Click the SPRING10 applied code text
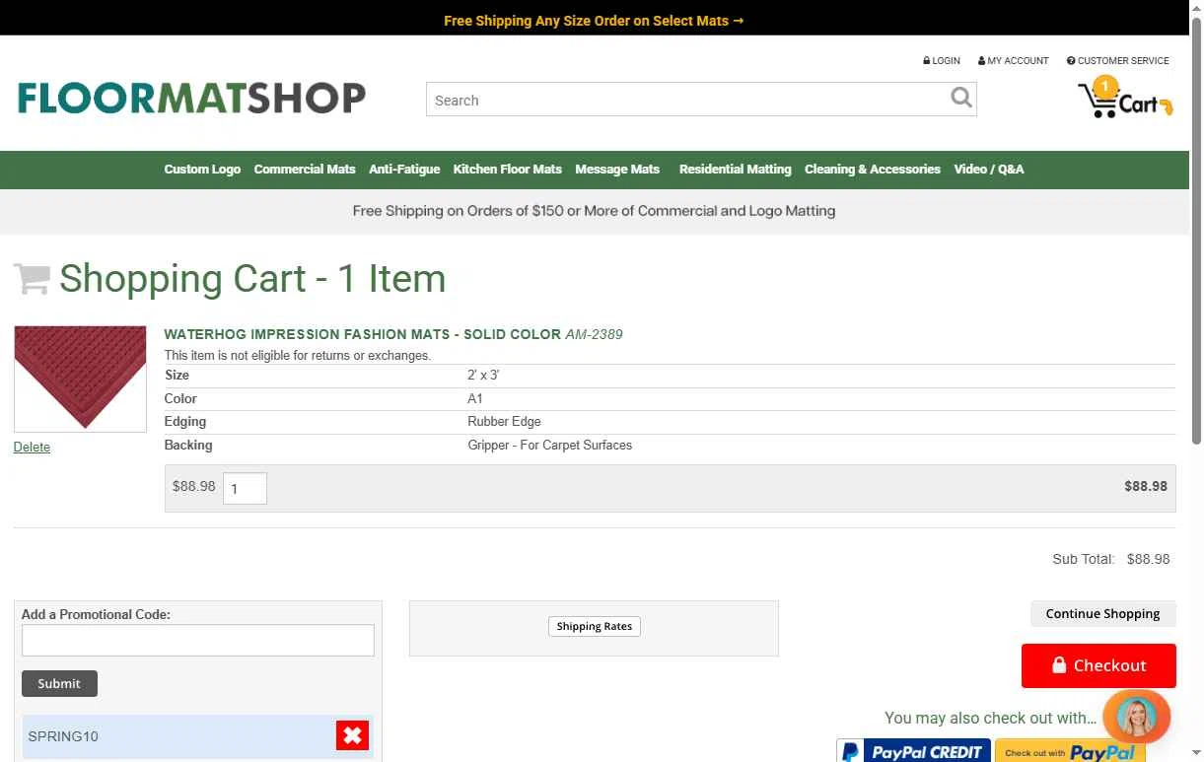The image size is (1204, 762). tap(63, 736)
